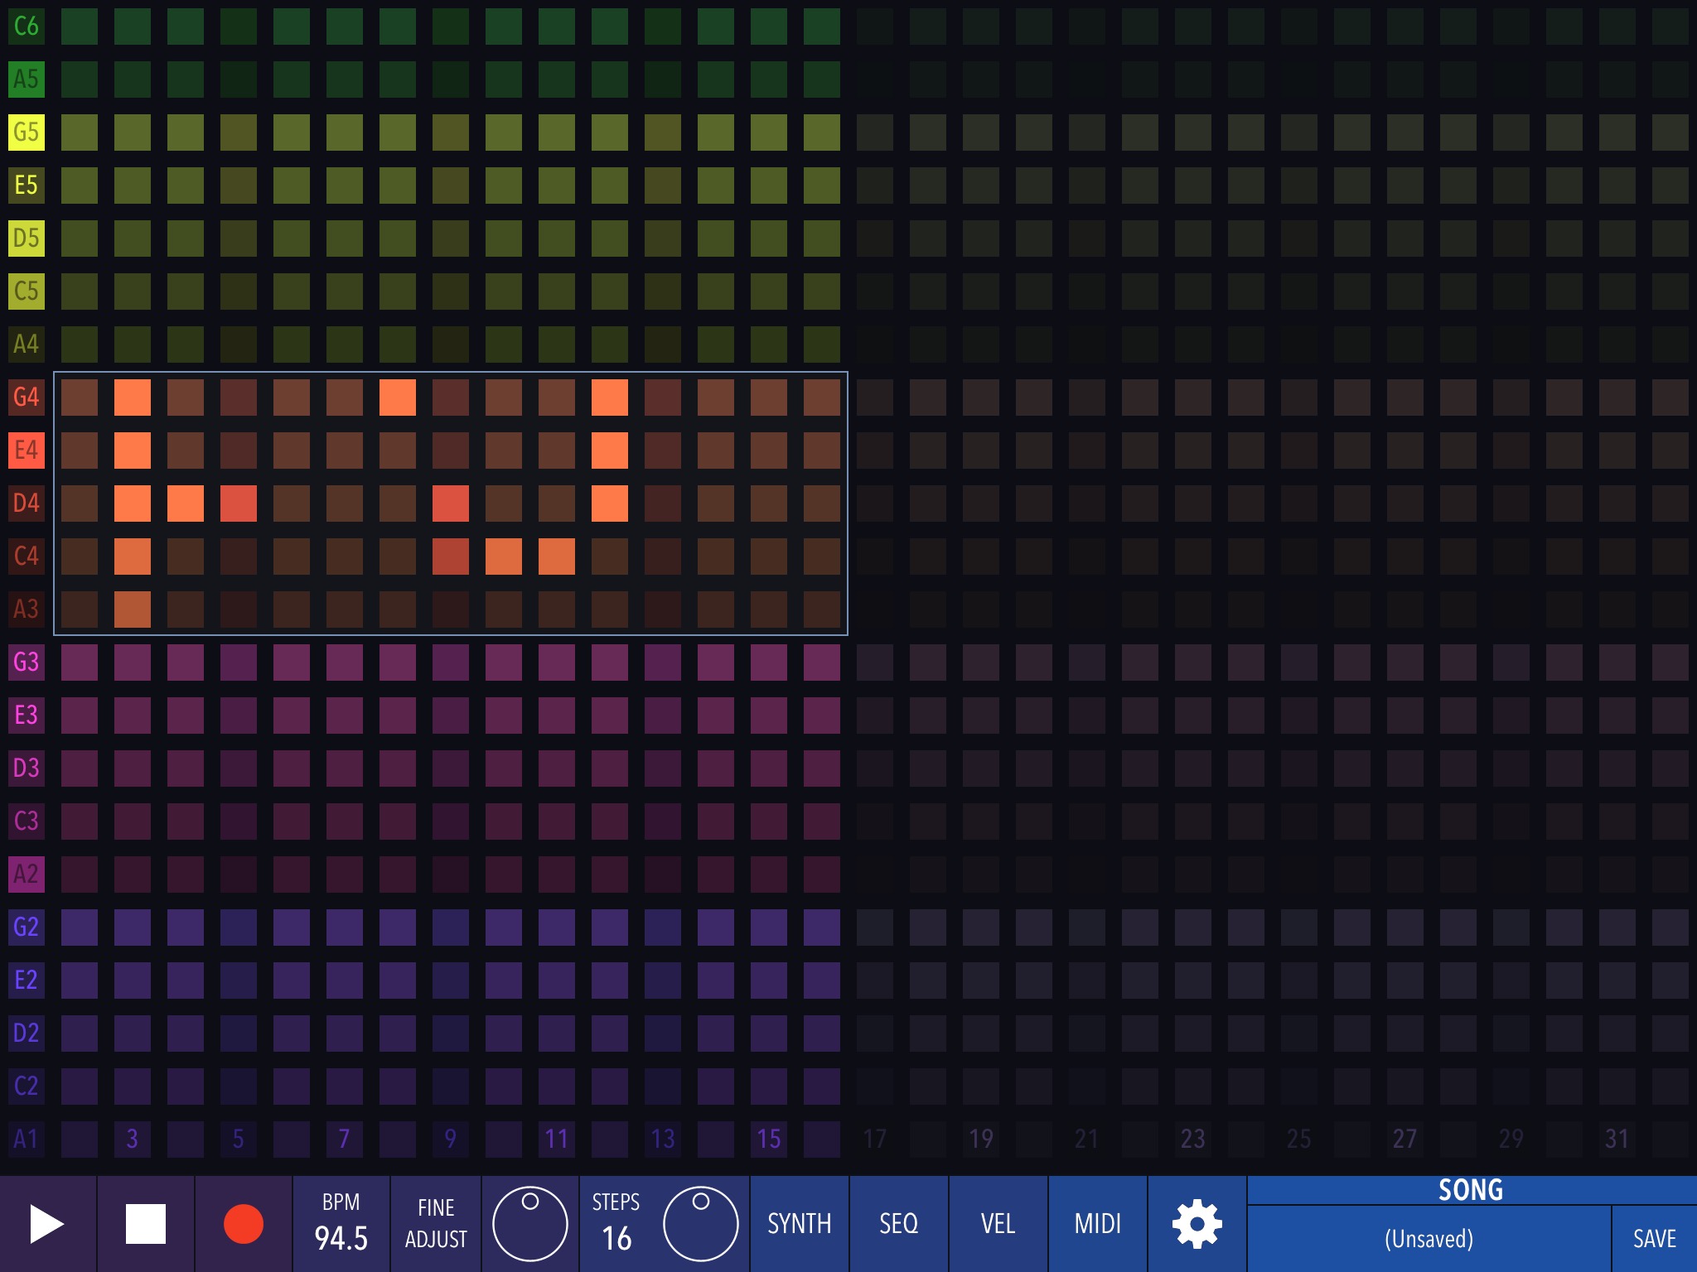Screen dimensions: 1697x1272
Task: Tap the D4 note row label
Action: 27,503
